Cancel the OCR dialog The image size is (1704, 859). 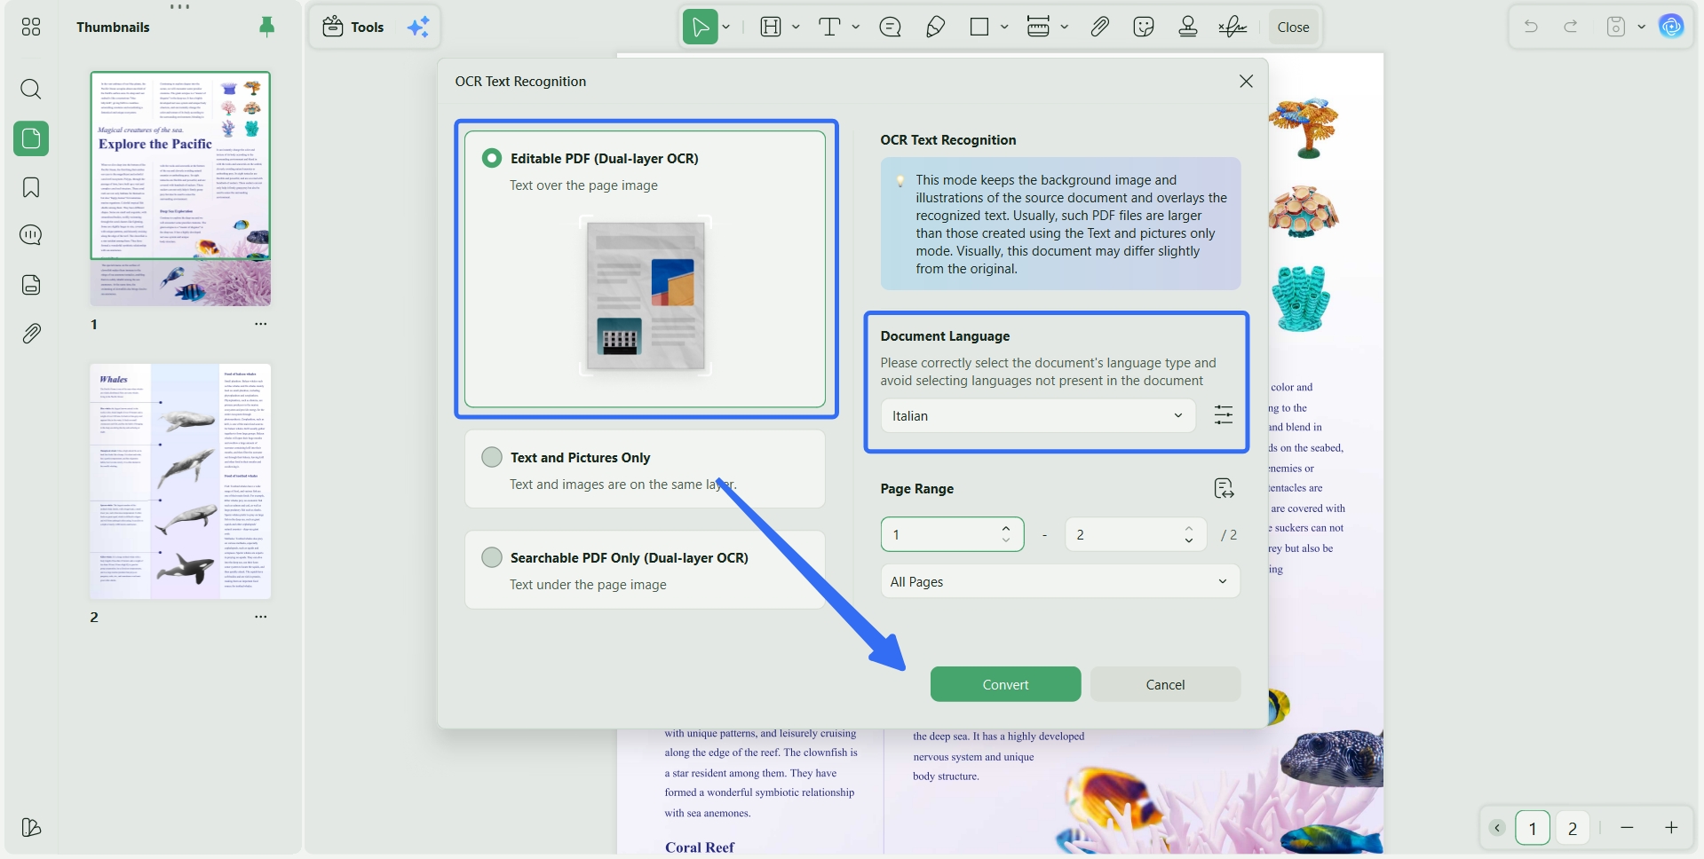[1165, 684]
